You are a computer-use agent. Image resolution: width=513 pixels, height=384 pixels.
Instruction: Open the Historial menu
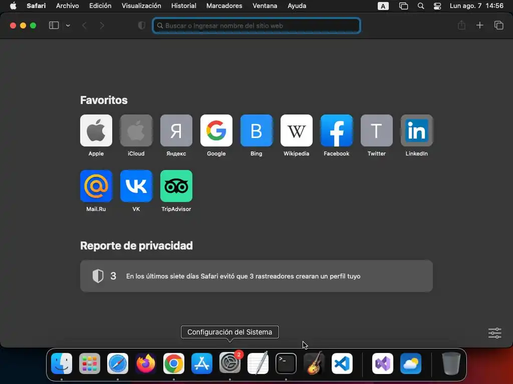pyautogui.click(x=183, y=5)
